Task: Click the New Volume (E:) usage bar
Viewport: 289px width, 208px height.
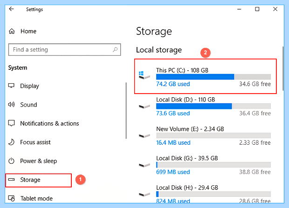Action: tap(213, 135)
